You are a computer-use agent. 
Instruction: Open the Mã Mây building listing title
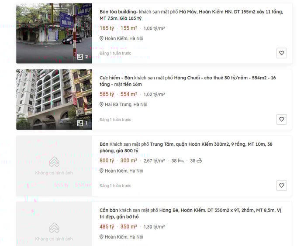click(x=191, y=15)
